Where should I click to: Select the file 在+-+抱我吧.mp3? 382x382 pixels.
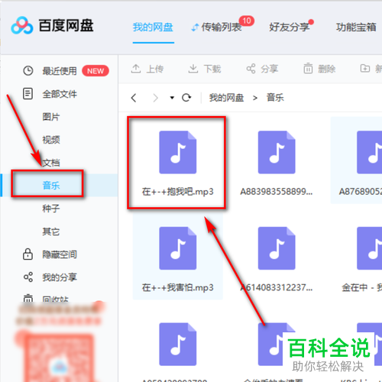(177, 163)
